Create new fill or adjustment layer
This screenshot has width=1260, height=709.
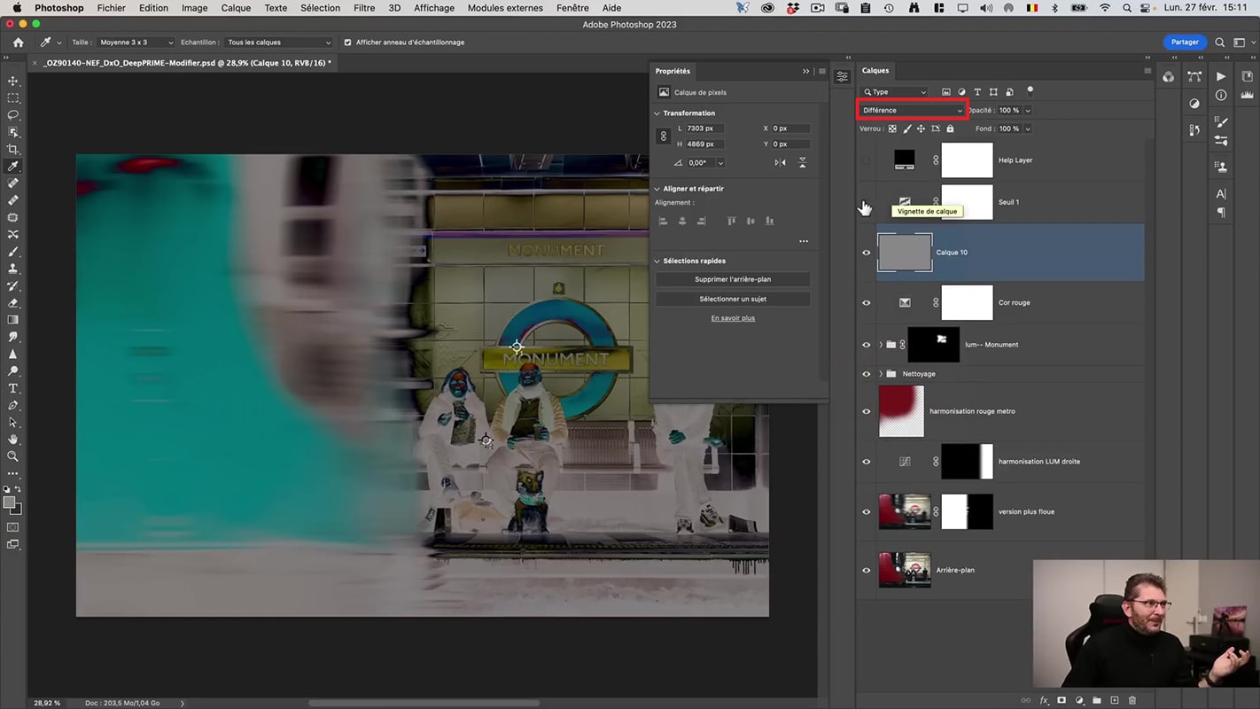[1079, 700]
